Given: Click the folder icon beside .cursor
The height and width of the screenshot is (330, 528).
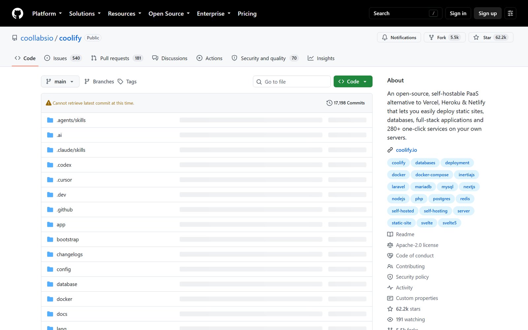Looking at the screenshot, I should [50, 180].
